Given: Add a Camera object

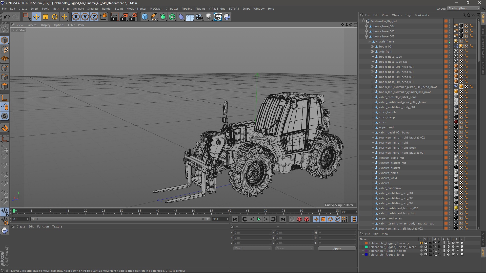Looking at the screenshot, I should click(x=199, y=17).
